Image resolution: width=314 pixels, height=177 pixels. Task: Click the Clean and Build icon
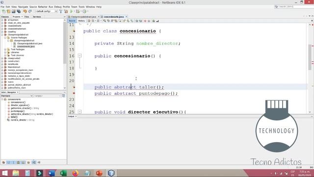(66, 11)
